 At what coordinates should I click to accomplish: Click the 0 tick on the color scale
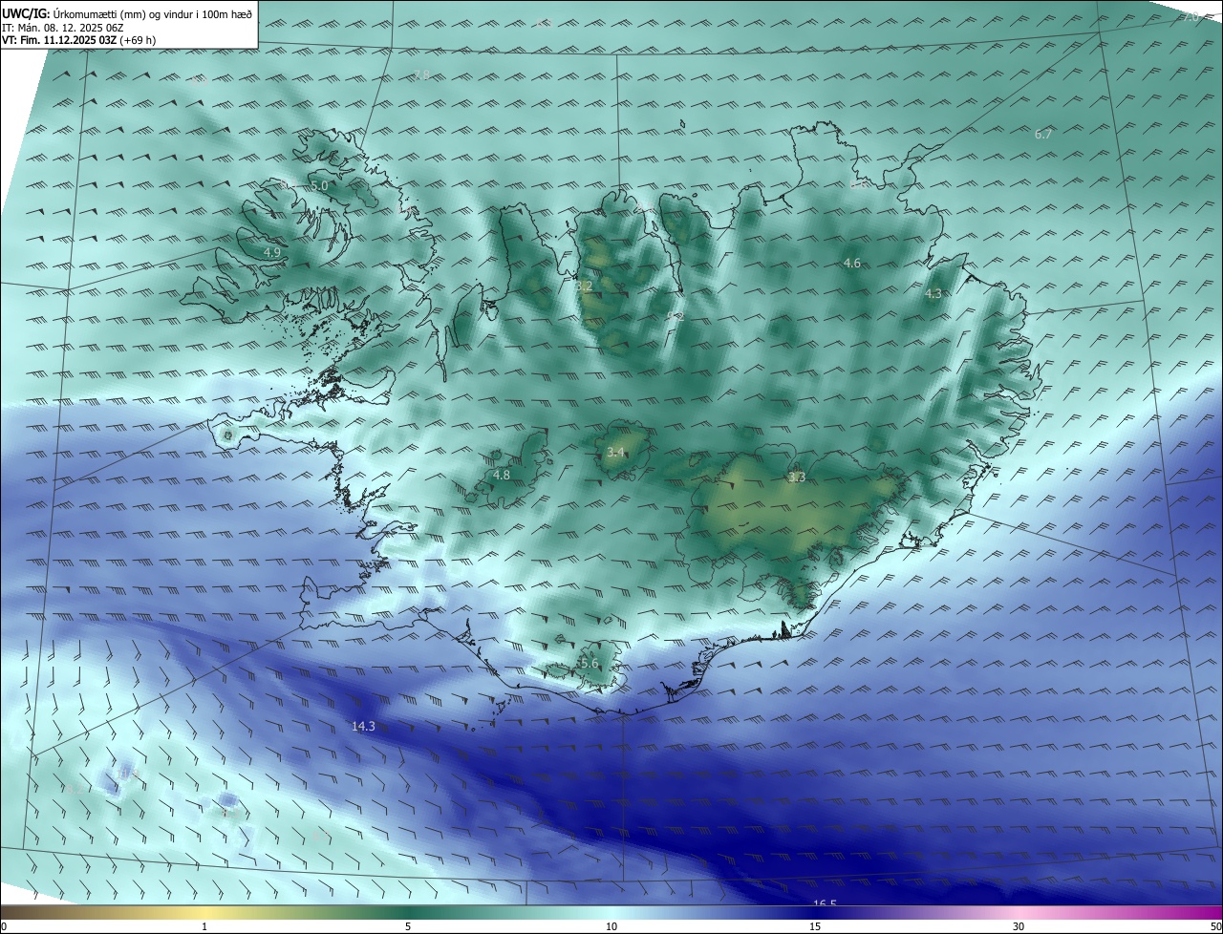point(4,926)
